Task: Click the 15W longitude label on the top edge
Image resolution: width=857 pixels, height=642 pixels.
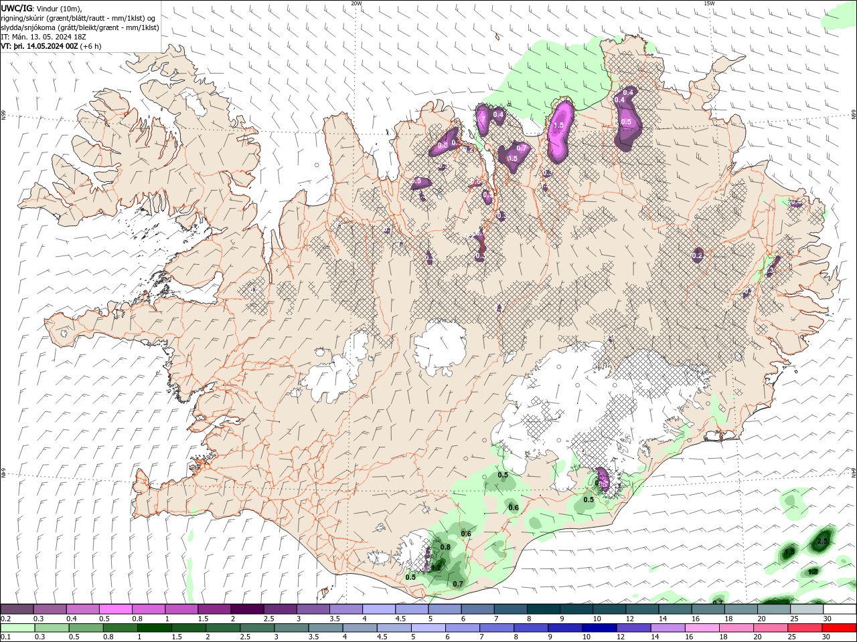Action: 709,3
